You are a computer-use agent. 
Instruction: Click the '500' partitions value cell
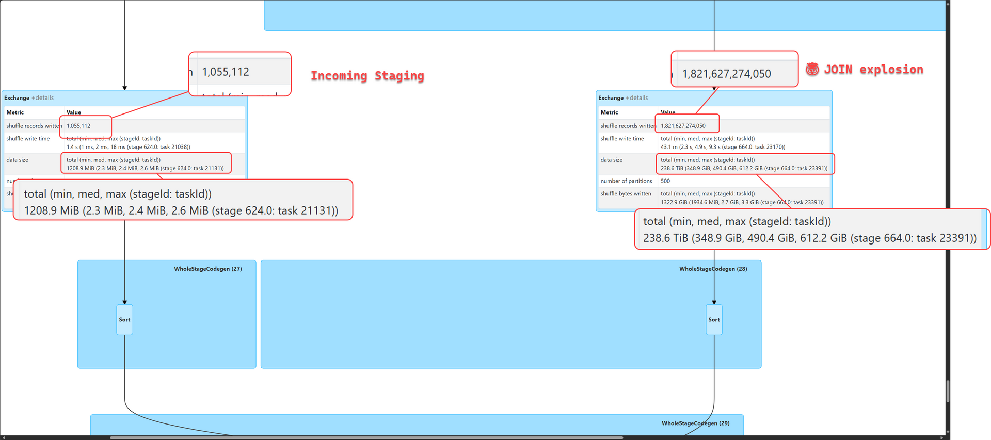(x=665, y=181)
